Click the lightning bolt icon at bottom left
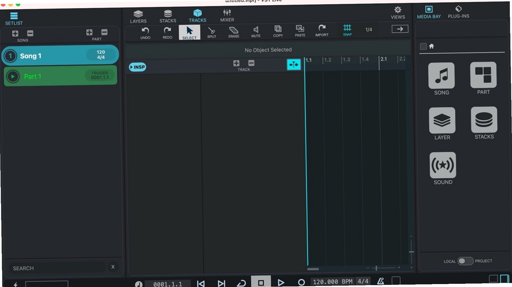This screenshot has height=287, width=512. pyautogui.click(x=15, y=284)
